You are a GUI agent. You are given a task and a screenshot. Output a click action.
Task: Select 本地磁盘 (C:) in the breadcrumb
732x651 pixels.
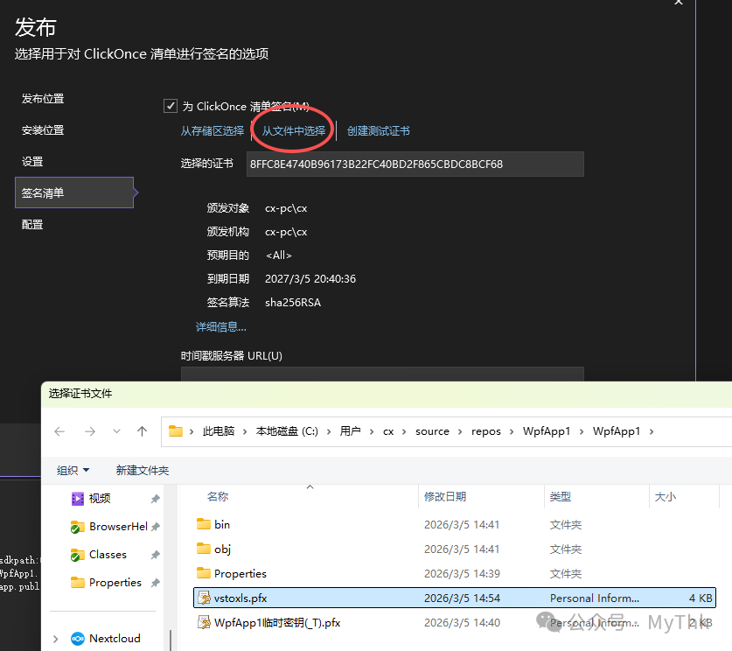(x=287, y=431)
